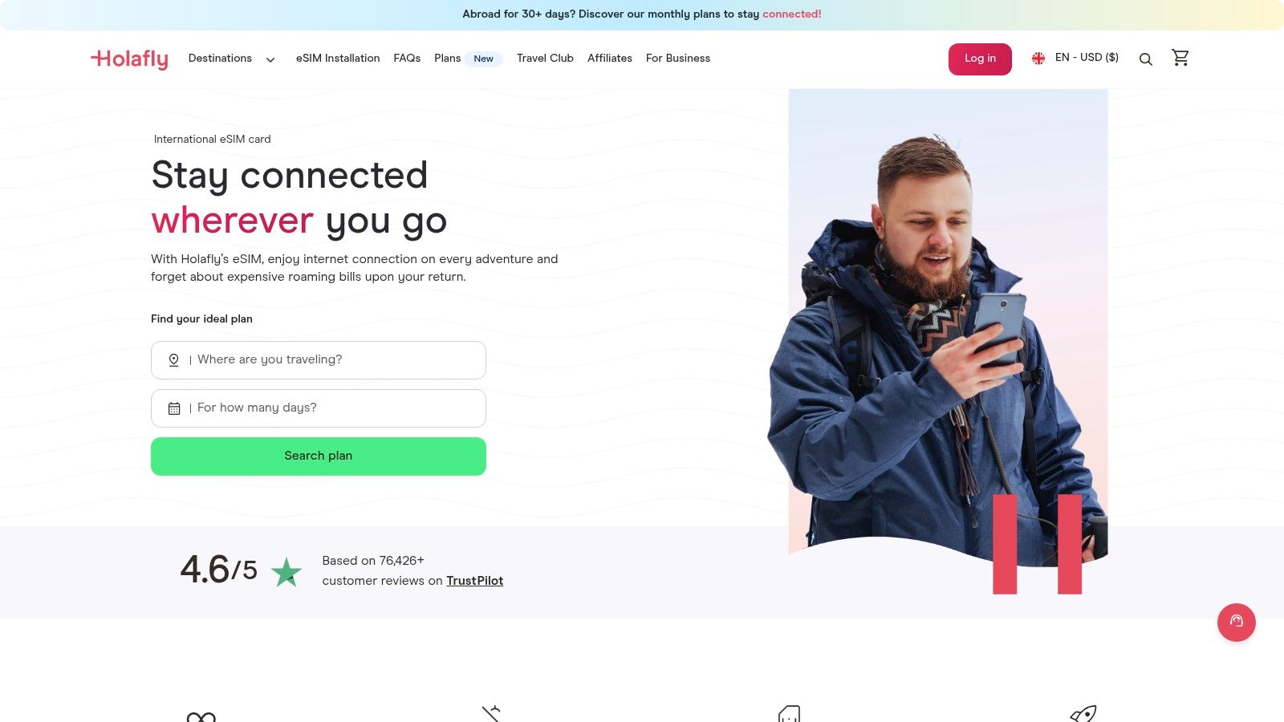Visit the Travel Club page
The image size is (1284, 722).
click(545, 59)
